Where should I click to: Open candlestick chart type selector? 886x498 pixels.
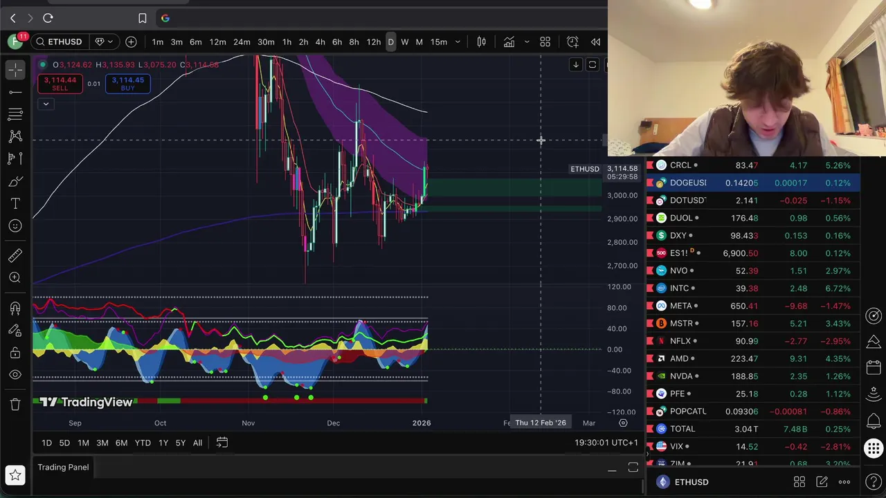[481, 42]
